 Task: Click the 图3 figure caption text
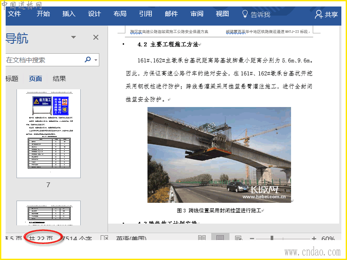219,211
